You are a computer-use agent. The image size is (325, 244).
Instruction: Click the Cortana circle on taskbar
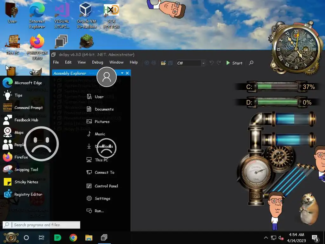click(26, 238)
